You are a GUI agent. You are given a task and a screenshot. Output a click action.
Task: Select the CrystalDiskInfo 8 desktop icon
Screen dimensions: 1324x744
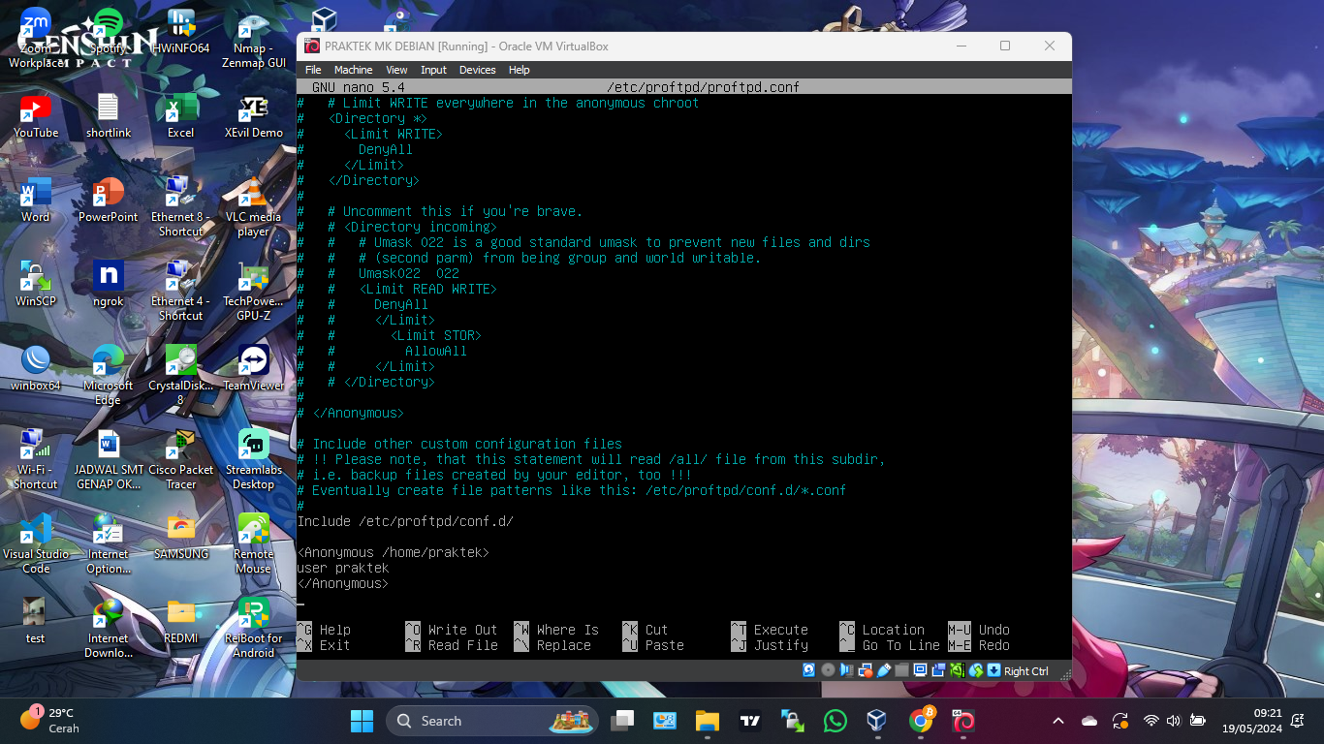(181, 375)
